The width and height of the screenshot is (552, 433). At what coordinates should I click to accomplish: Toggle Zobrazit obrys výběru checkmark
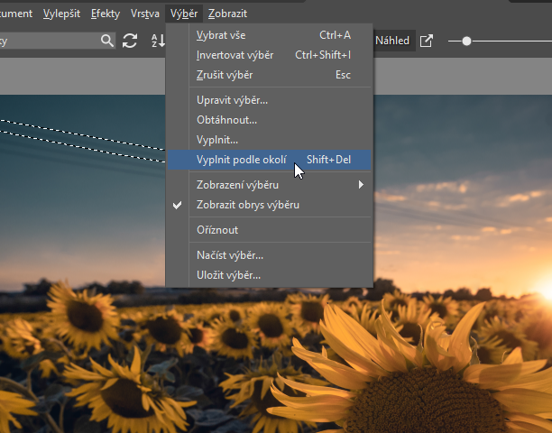(x=178, y=205)
